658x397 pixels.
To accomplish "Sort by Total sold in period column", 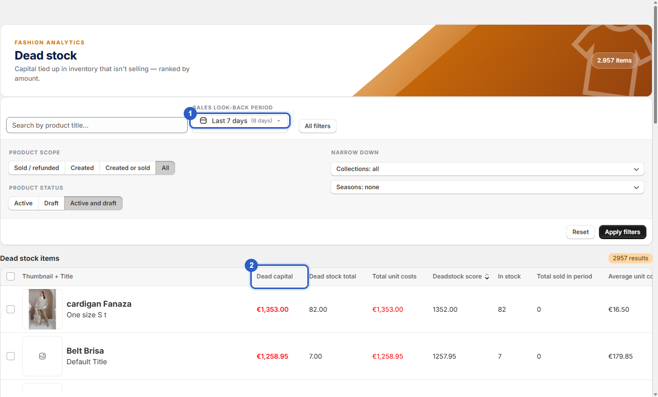I will click(x=564, y=276).
